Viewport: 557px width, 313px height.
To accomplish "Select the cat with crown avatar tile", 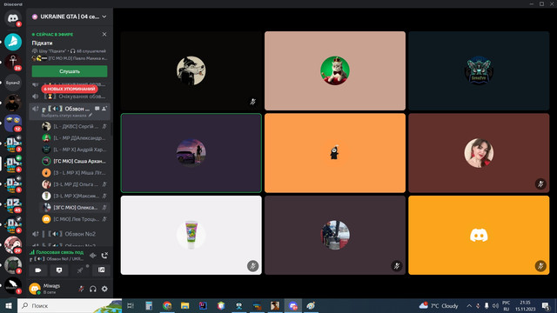I will (335, 70).
